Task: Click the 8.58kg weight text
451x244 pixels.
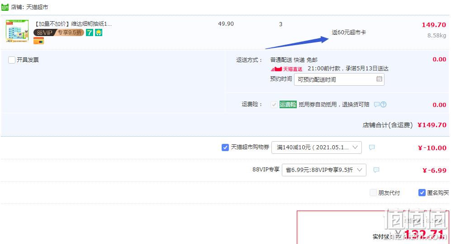Action: tap(437, 36)
